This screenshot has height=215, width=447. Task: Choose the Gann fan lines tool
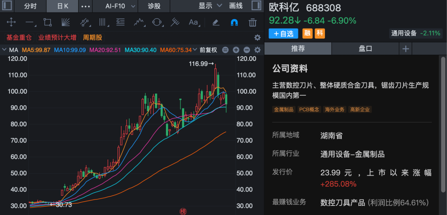65,22
